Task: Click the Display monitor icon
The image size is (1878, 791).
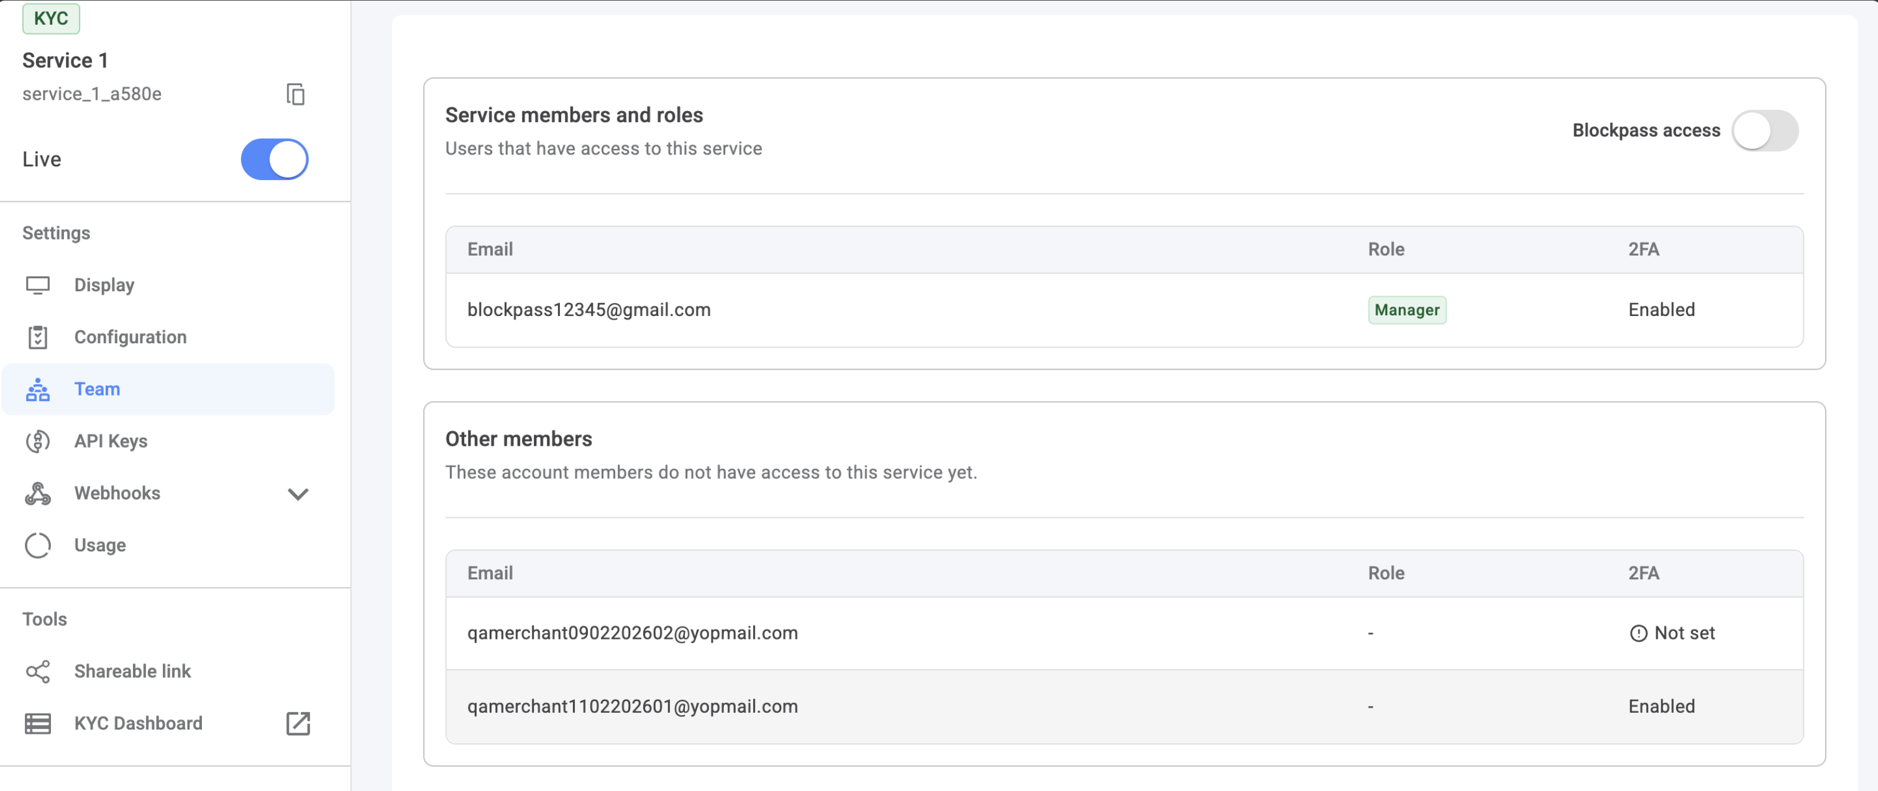Action: (37, 285)
